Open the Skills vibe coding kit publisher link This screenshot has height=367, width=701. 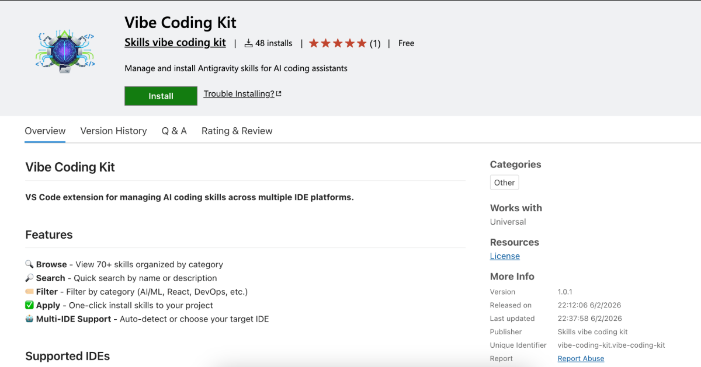point(175,43)
